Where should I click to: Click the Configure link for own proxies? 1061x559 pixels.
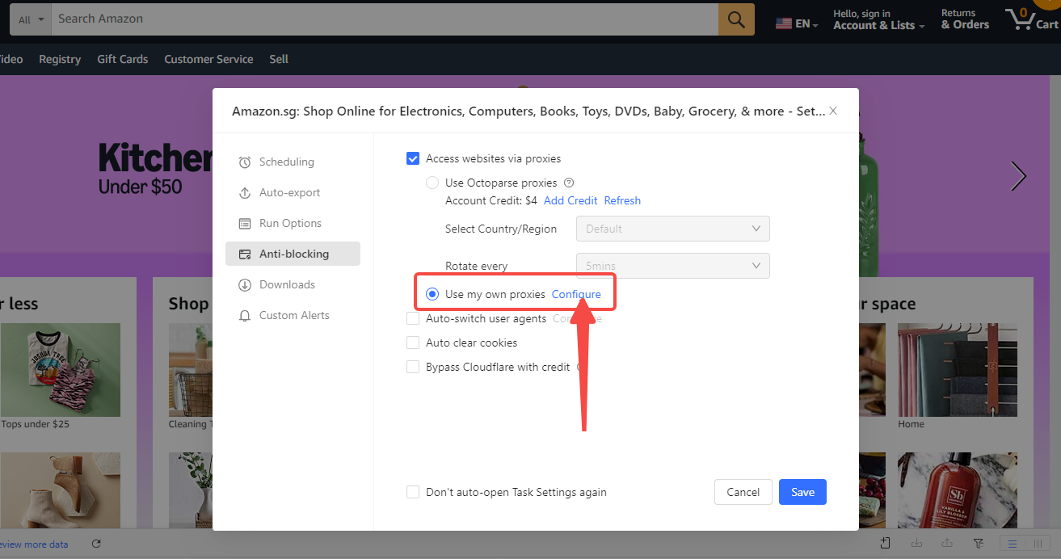576,294
